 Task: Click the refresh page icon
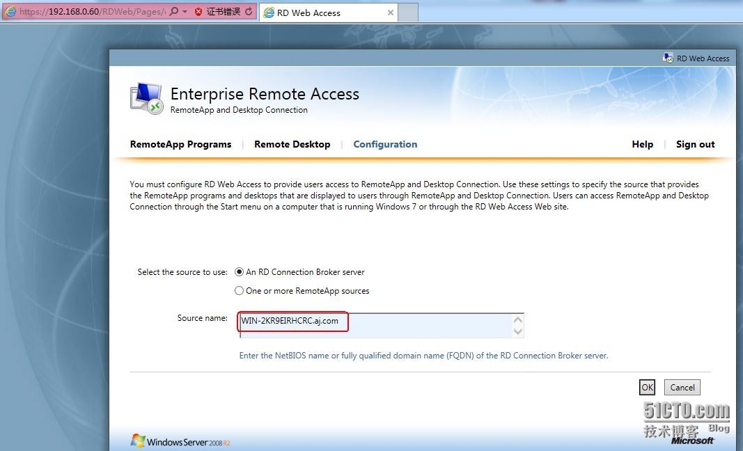coord(249,12)
